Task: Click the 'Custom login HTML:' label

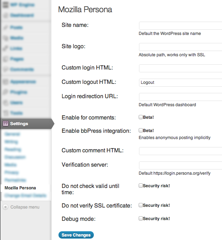Action: click(87, 68)
